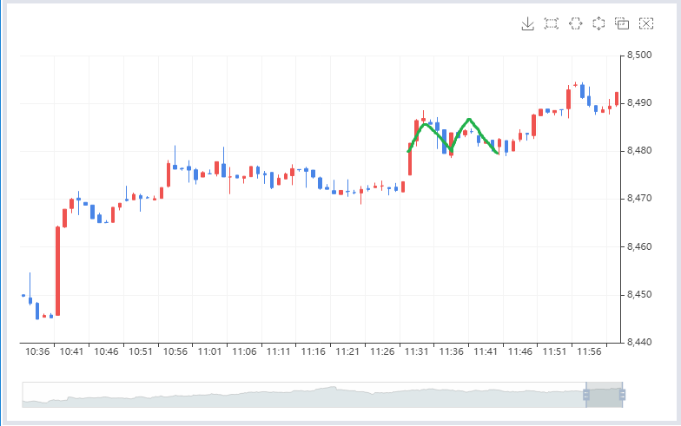Click the unselected overview area of zoom slider

304,395
